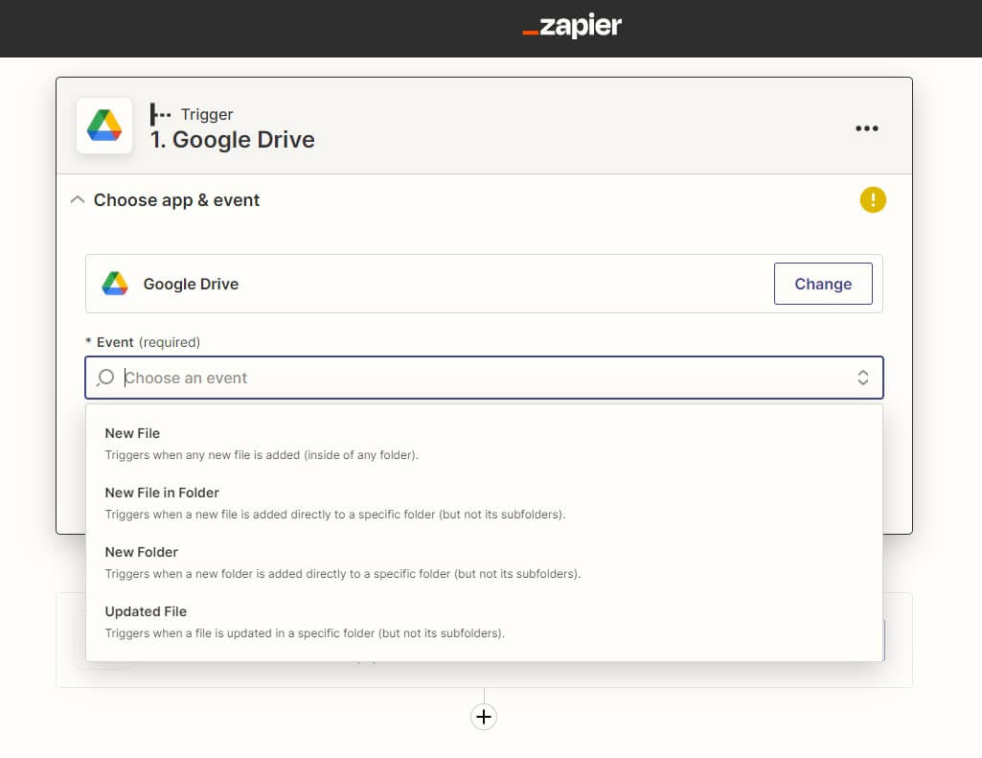Click the small Google Drive app icon
The width and height of the screenshot is (982, 758).
tap(115, 284)
